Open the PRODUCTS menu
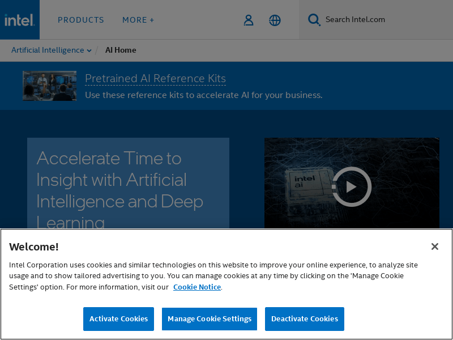The width and height of the screenshot is (453, 340). 81,20
